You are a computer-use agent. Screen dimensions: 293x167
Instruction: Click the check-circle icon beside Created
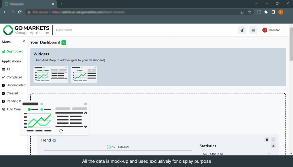click(x=3, y=93)
